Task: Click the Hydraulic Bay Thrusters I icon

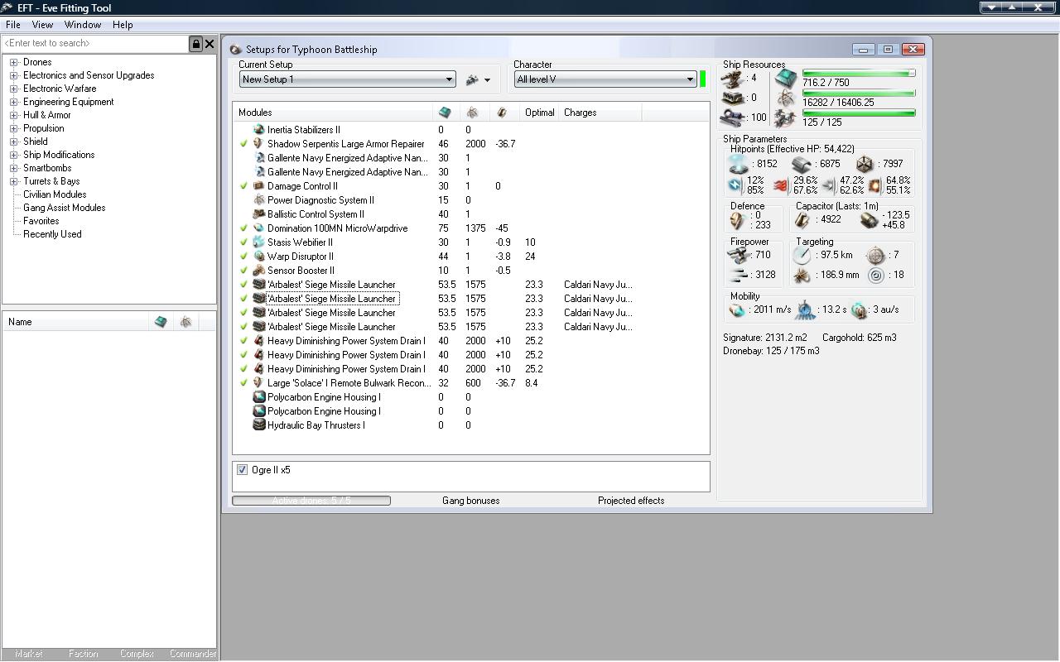Action: [258, 425]
